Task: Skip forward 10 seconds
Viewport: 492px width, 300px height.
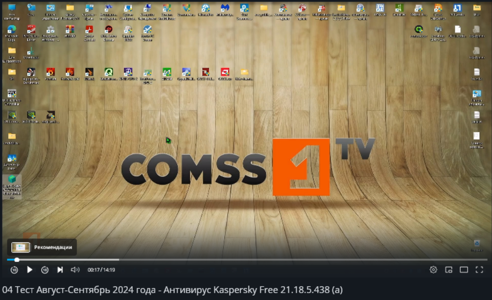Action: [x=45, y=270]
